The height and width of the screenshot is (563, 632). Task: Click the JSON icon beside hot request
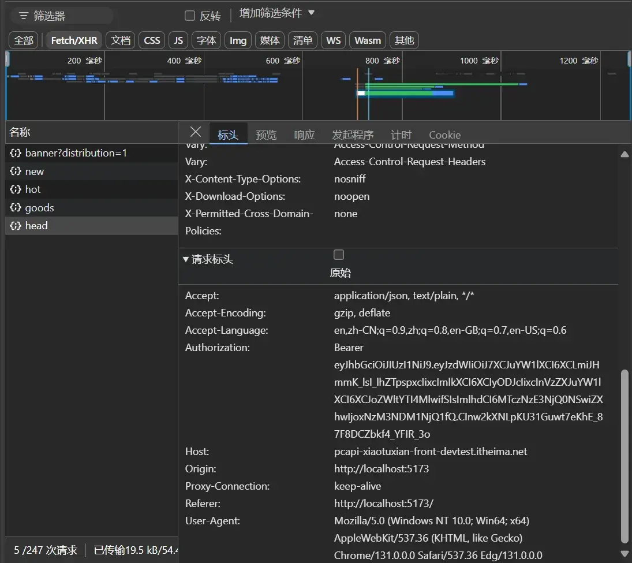(16, 189)
